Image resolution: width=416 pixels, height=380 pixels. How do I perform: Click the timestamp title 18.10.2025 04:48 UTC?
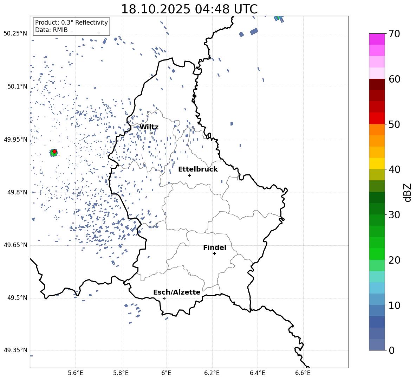point(189,9)
